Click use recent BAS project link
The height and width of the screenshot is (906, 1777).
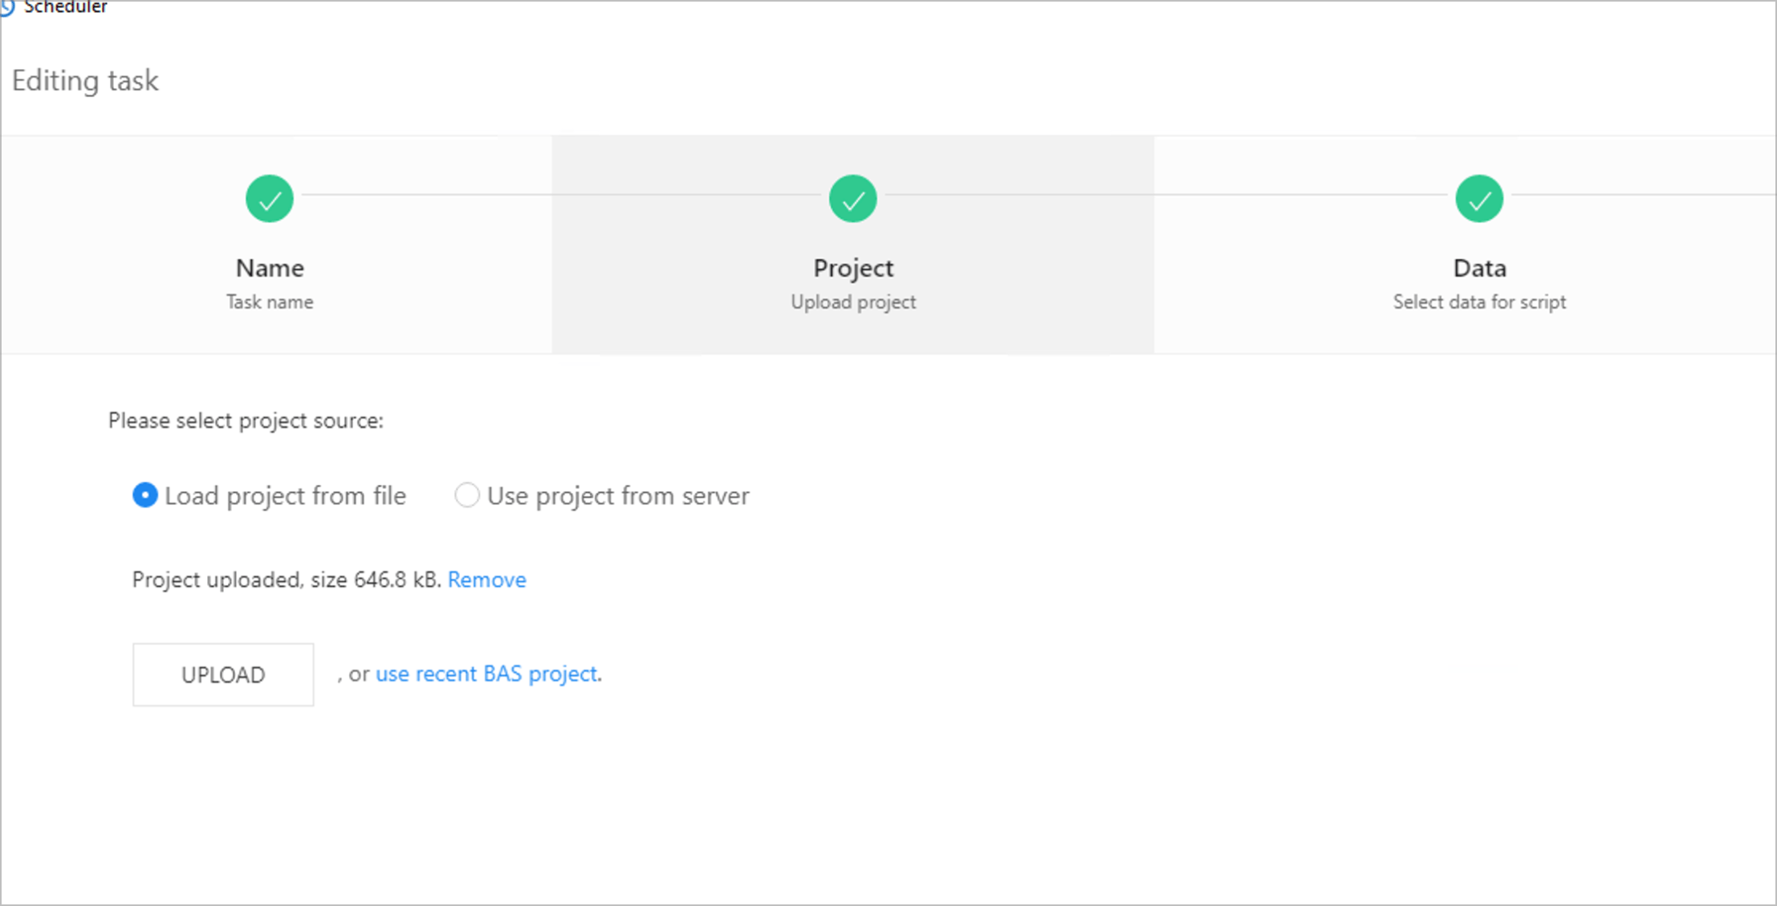pos(486,673)
